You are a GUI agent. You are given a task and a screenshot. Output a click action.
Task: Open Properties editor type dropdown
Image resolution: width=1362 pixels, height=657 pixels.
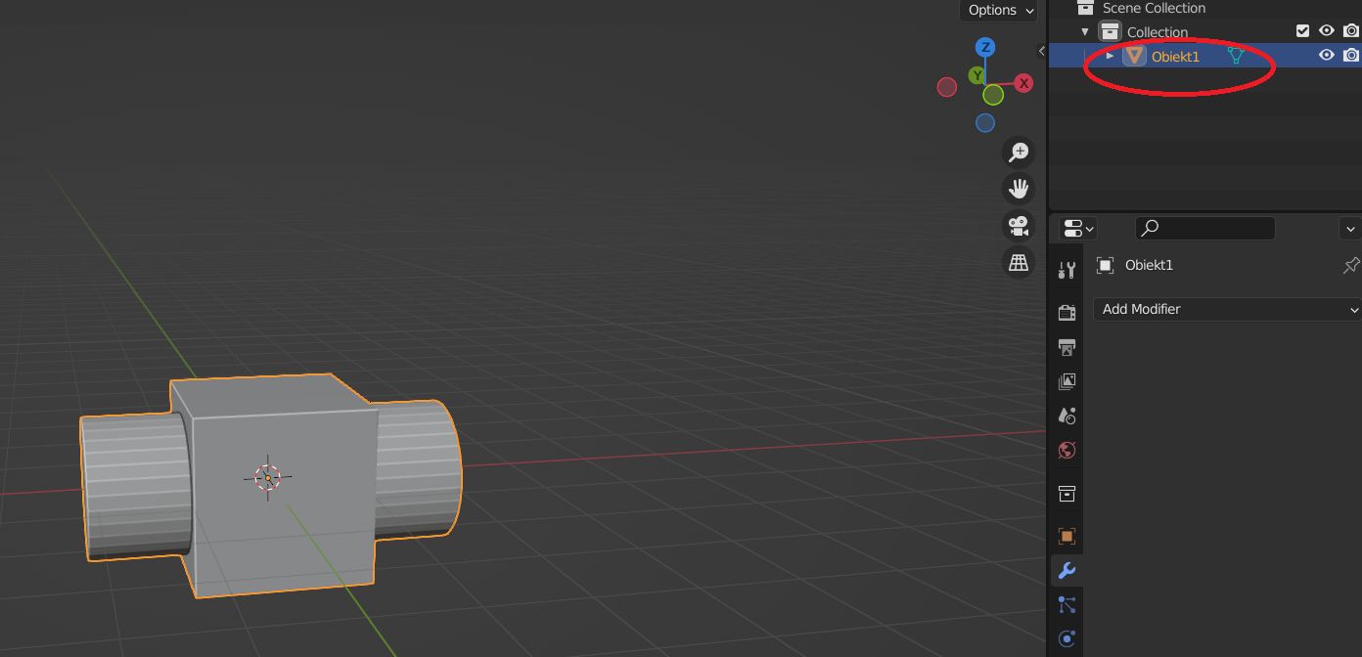coord(1077,229)
